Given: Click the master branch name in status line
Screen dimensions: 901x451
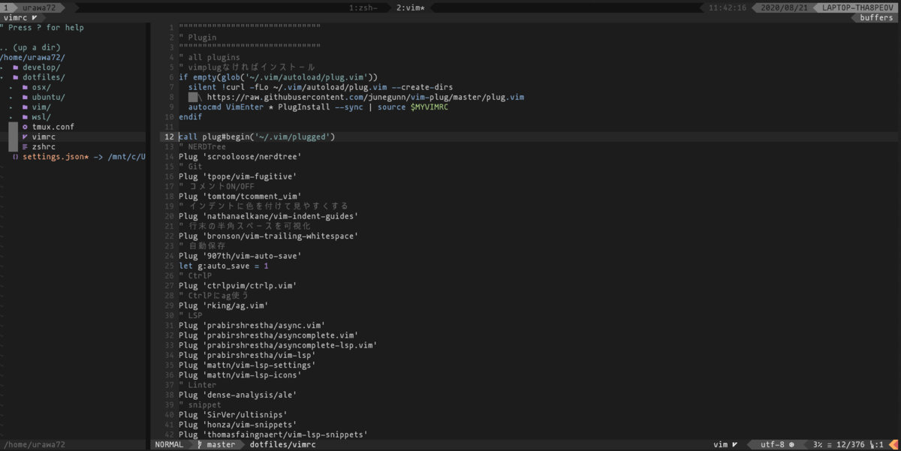Looking at the screenshot, I should click(x=221, y=445).
